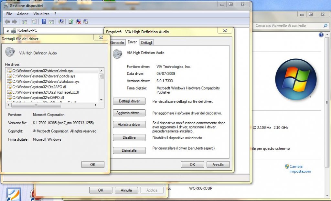
Task: Select the Dts2PropPageExt.dll file row
Action: (53, 92)
